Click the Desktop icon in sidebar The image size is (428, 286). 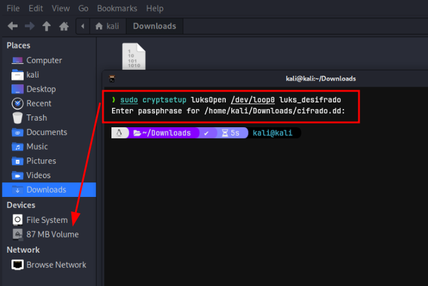tap(18, 89)
